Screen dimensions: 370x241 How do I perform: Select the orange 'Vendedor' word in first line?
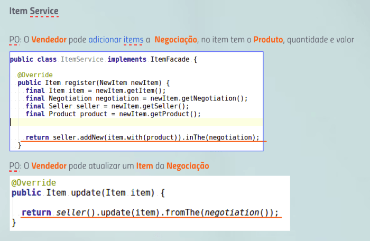pyautogui.click(x=49, y=40)
